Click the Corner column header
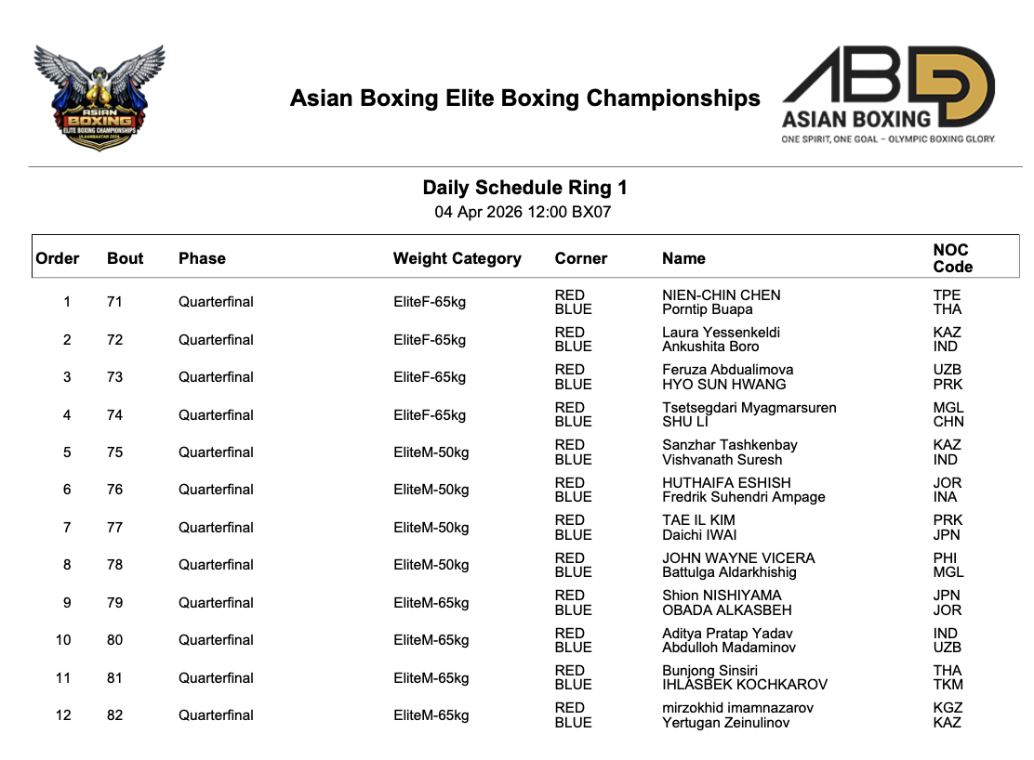1034x760 pixels. [580, 258]
